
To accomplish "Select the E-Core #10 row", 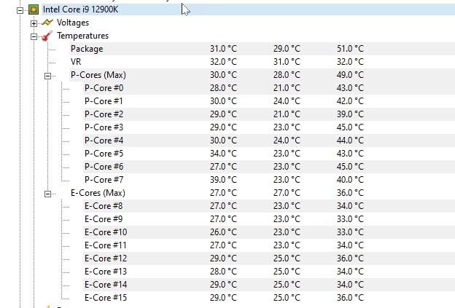I will tap(269, 232).
